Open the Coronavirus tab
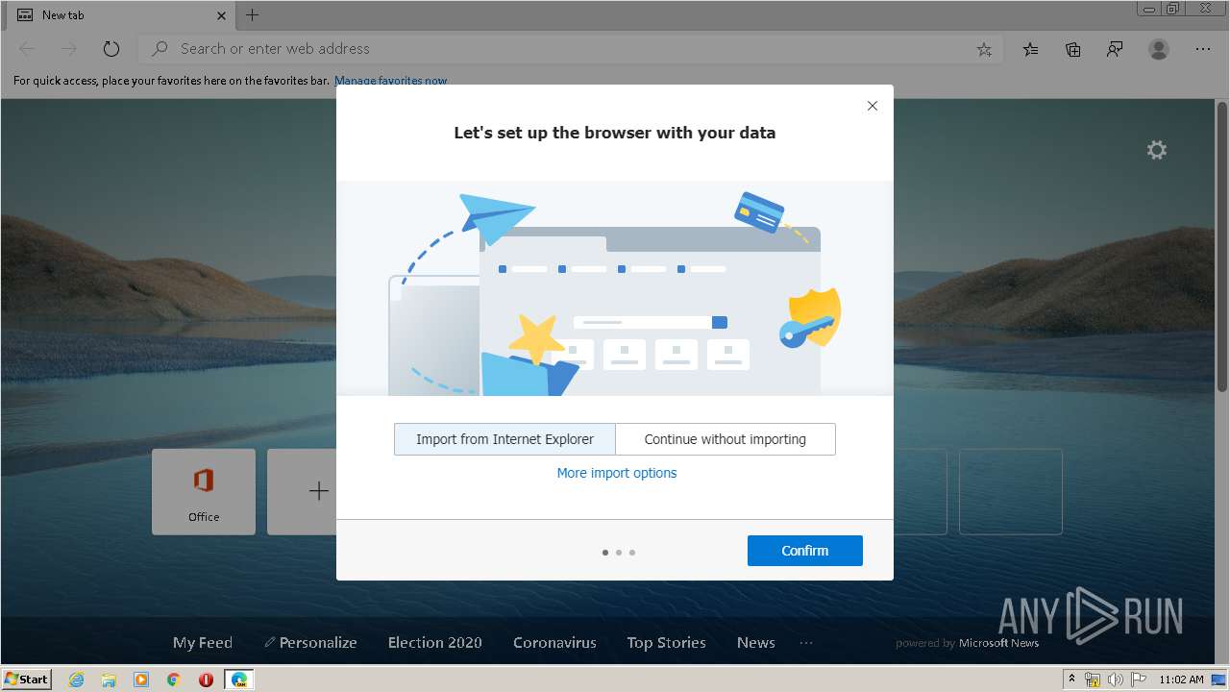1230x692 pixels. click(554, 643)
